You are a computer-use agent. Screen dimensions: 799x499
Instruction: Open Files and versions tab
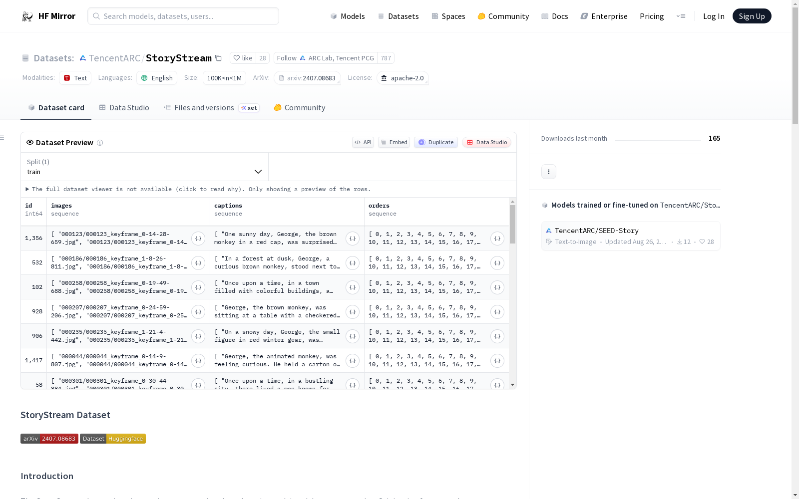click(211, 108)
